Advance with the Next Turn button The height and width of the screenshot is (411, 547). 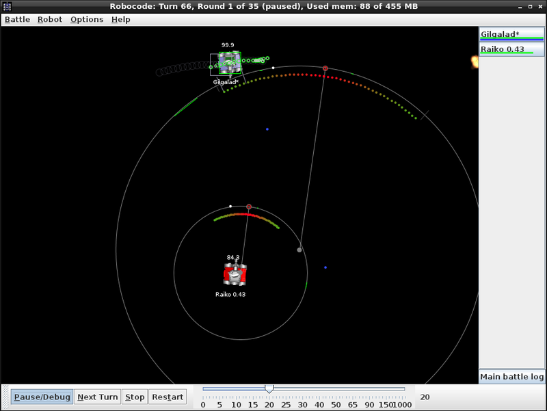point(97,397)
